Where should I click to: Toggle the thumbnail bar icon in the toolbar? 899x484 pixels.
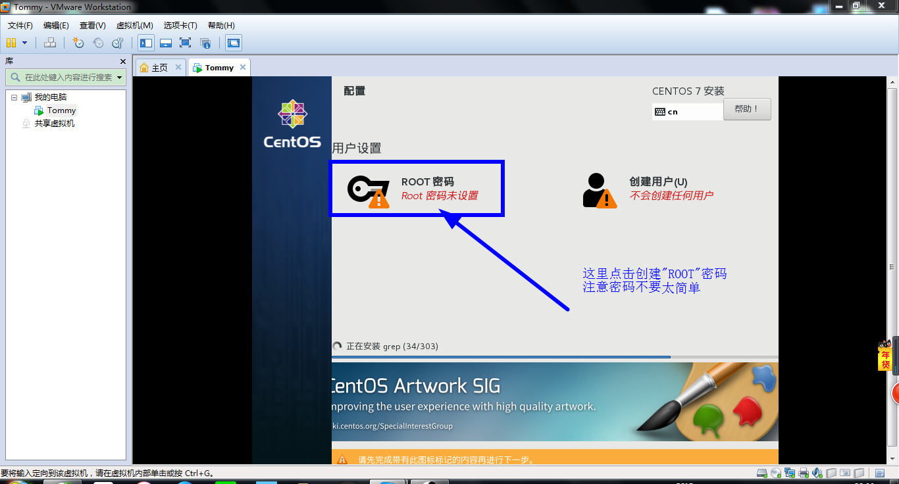(166, 43)
